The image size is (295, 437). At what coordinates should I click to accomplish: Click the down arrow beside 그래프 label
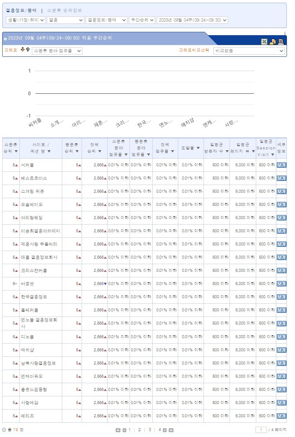(22, 49)
